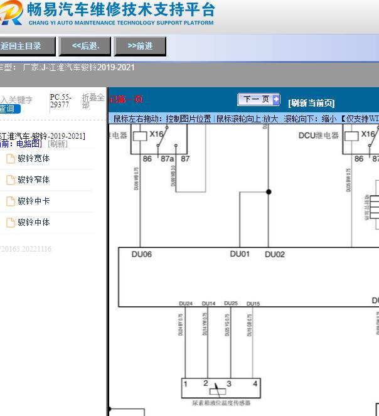Click the DU01 label in diagram

coord(240,254)
